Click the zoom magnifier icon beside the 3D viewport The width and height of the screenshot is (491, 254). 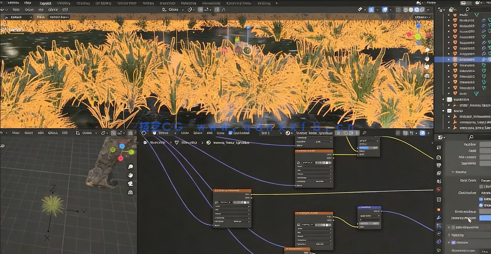click(x=131, y=167)
